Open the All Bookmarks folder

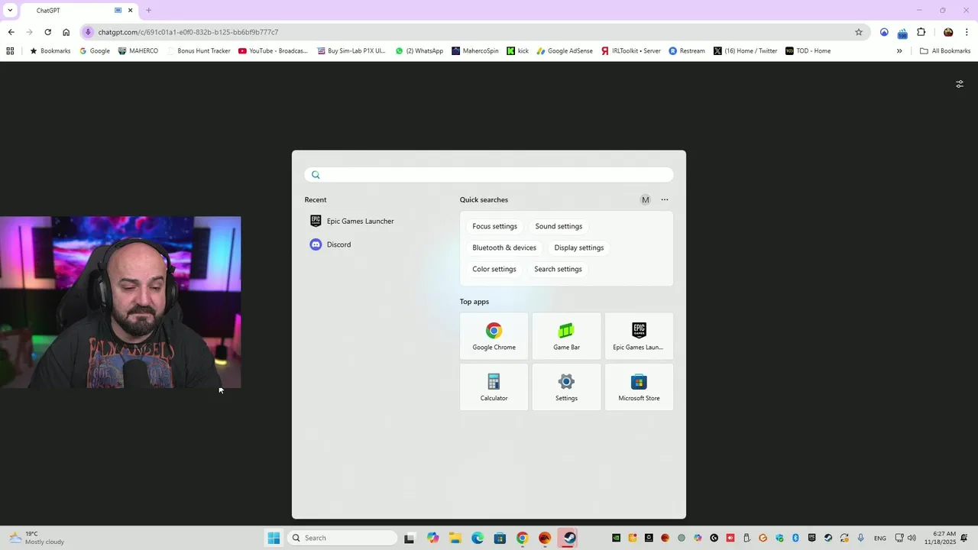coord(945,51)
